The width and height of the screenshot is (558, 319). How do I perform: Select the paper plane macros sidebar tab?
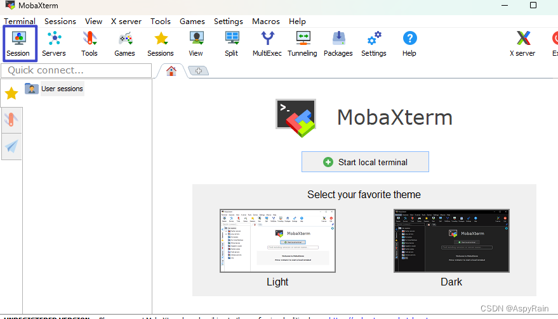[x=11, y=147]
